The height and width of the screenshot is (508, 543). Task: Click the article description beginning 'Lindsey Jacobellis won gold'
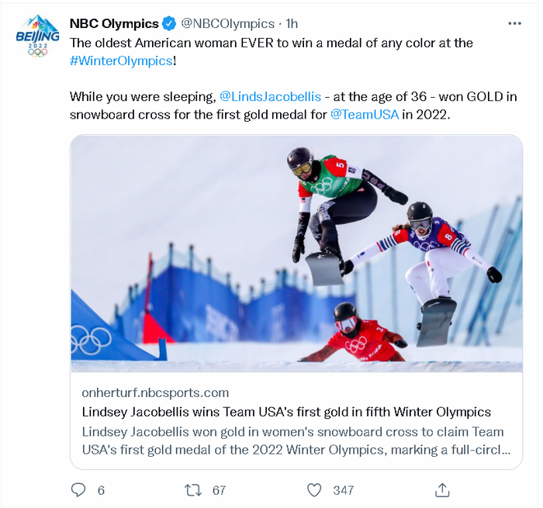click(292, 440)
